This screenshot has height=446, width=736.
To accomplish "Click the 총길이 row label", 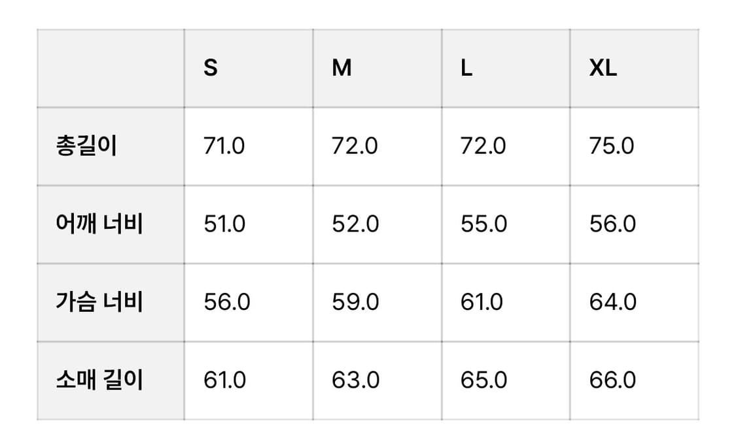I will tap(86, 146).
